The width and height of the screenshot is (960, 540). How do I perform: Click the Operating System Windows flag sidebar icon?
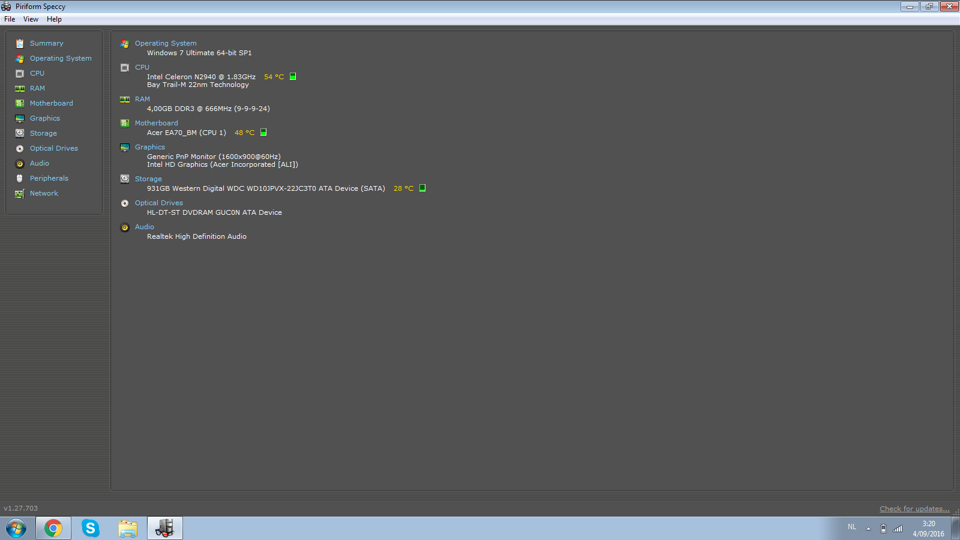(x=20, y=58)
